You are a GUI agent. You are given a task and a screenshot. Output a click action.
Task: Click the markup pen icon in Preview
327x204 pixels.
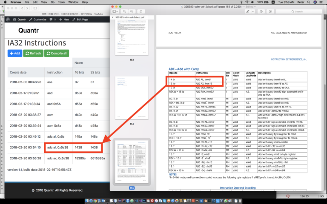[x=248, y=11]
